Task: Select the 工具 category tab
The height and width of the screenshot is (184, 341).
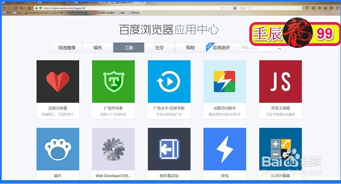Action: click(129, 48)
